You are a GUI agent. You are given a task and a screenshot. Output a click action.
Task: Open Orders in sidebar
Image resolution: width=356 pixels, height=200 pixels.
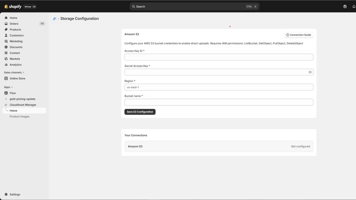[14, 24]
